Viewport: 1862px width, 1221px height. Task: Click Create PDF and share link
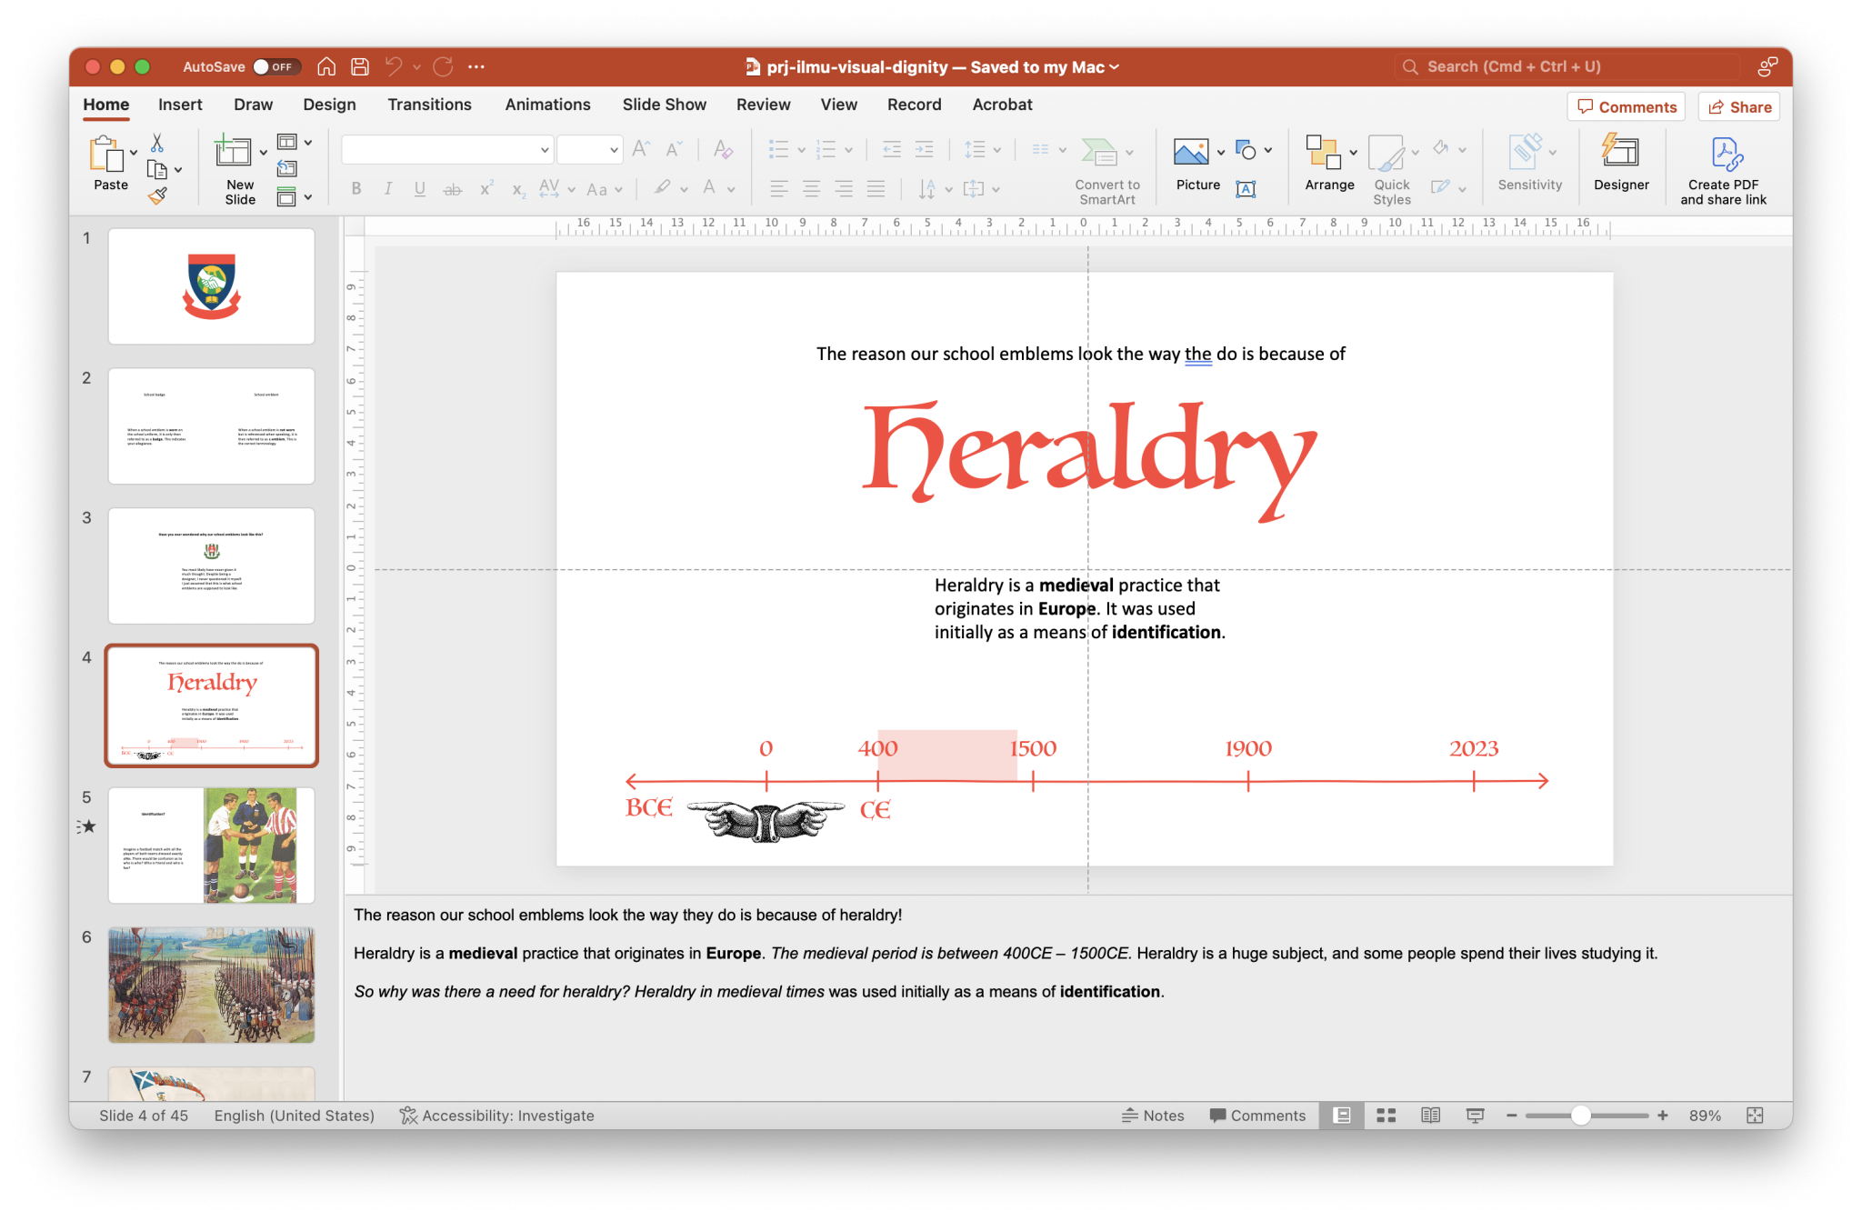coord(1725,168)
